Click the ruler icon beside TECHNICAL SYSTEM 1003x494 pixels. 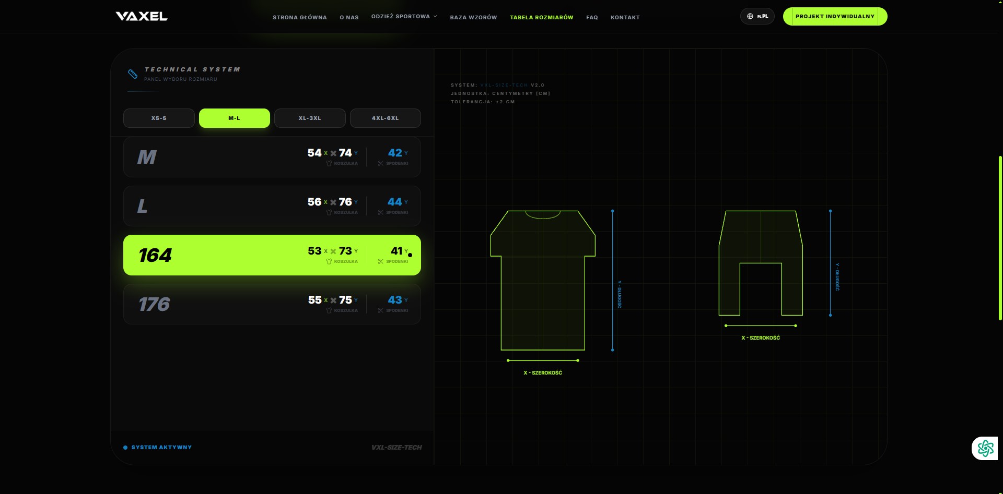133,74
